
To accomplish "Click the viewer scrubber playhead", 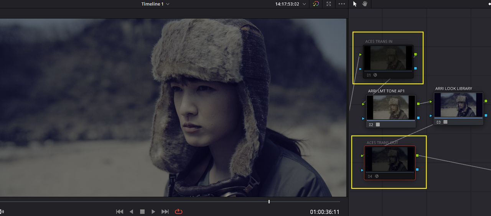I will coord(269,201).
